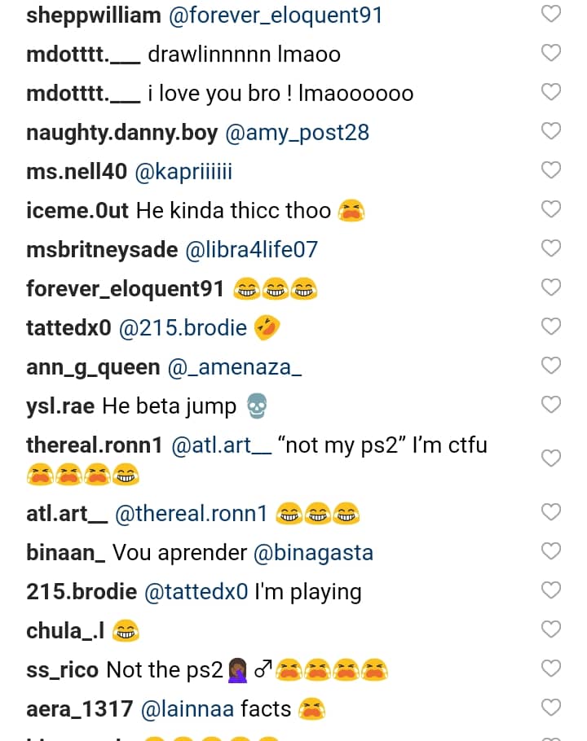Viewport: 587px width, 741px height.
Task: Like the "drawlinnnnn lmaoo" comment
Action: (x=551, y=53)
